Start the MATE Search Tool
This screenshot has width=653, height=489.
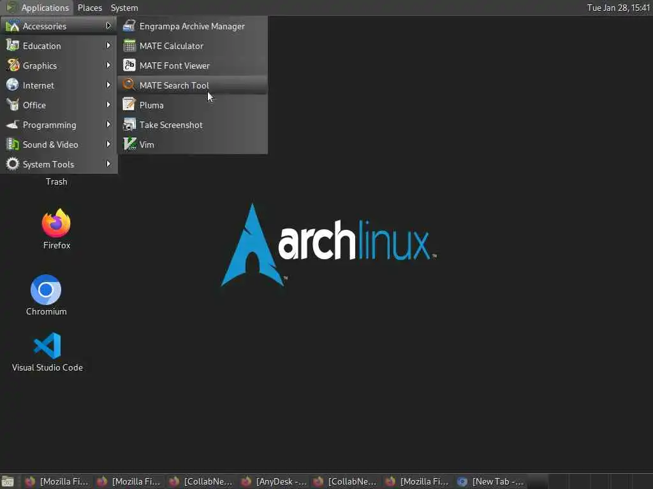[192, 85]
